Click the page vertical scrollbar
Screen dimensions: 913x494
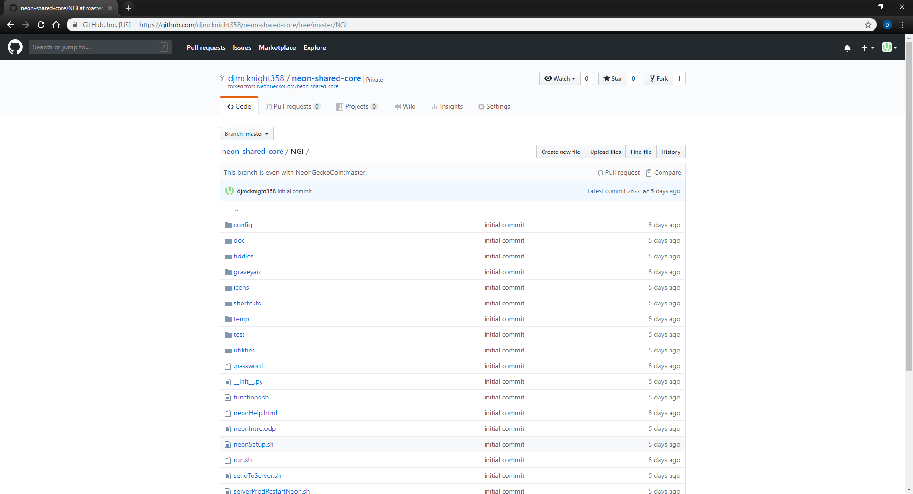(909, 207)
